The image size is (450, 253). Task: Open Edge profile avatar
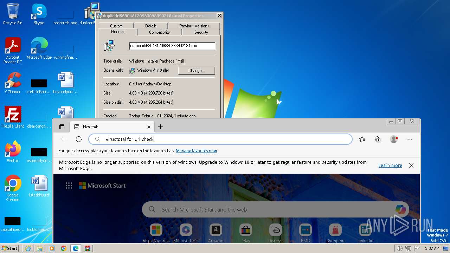point(394,139)
